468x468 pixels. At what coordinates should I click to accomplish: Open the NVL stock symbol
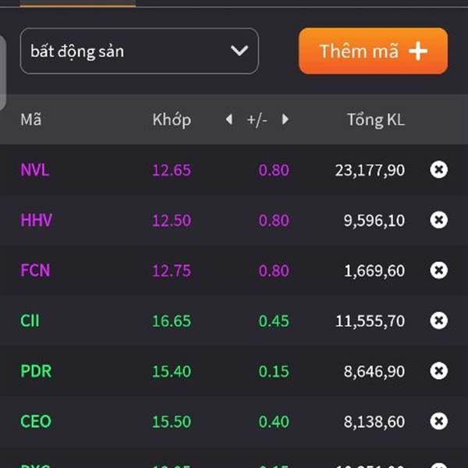35,169
